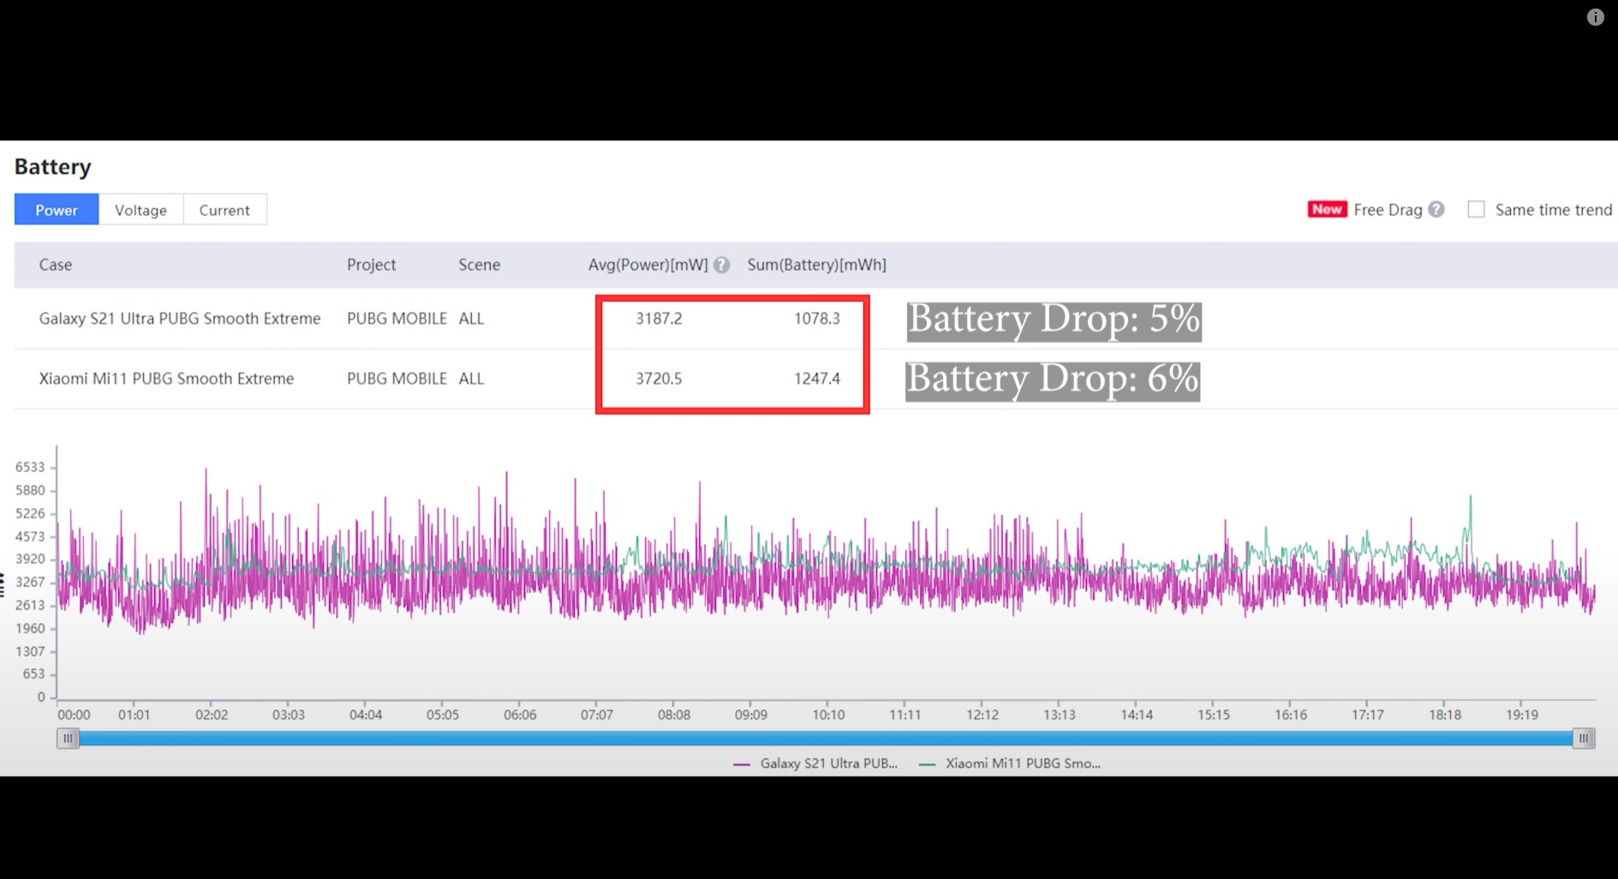
Task: Toggle Galaxy S21 Ultra legend entry
Action: point(815,763)
